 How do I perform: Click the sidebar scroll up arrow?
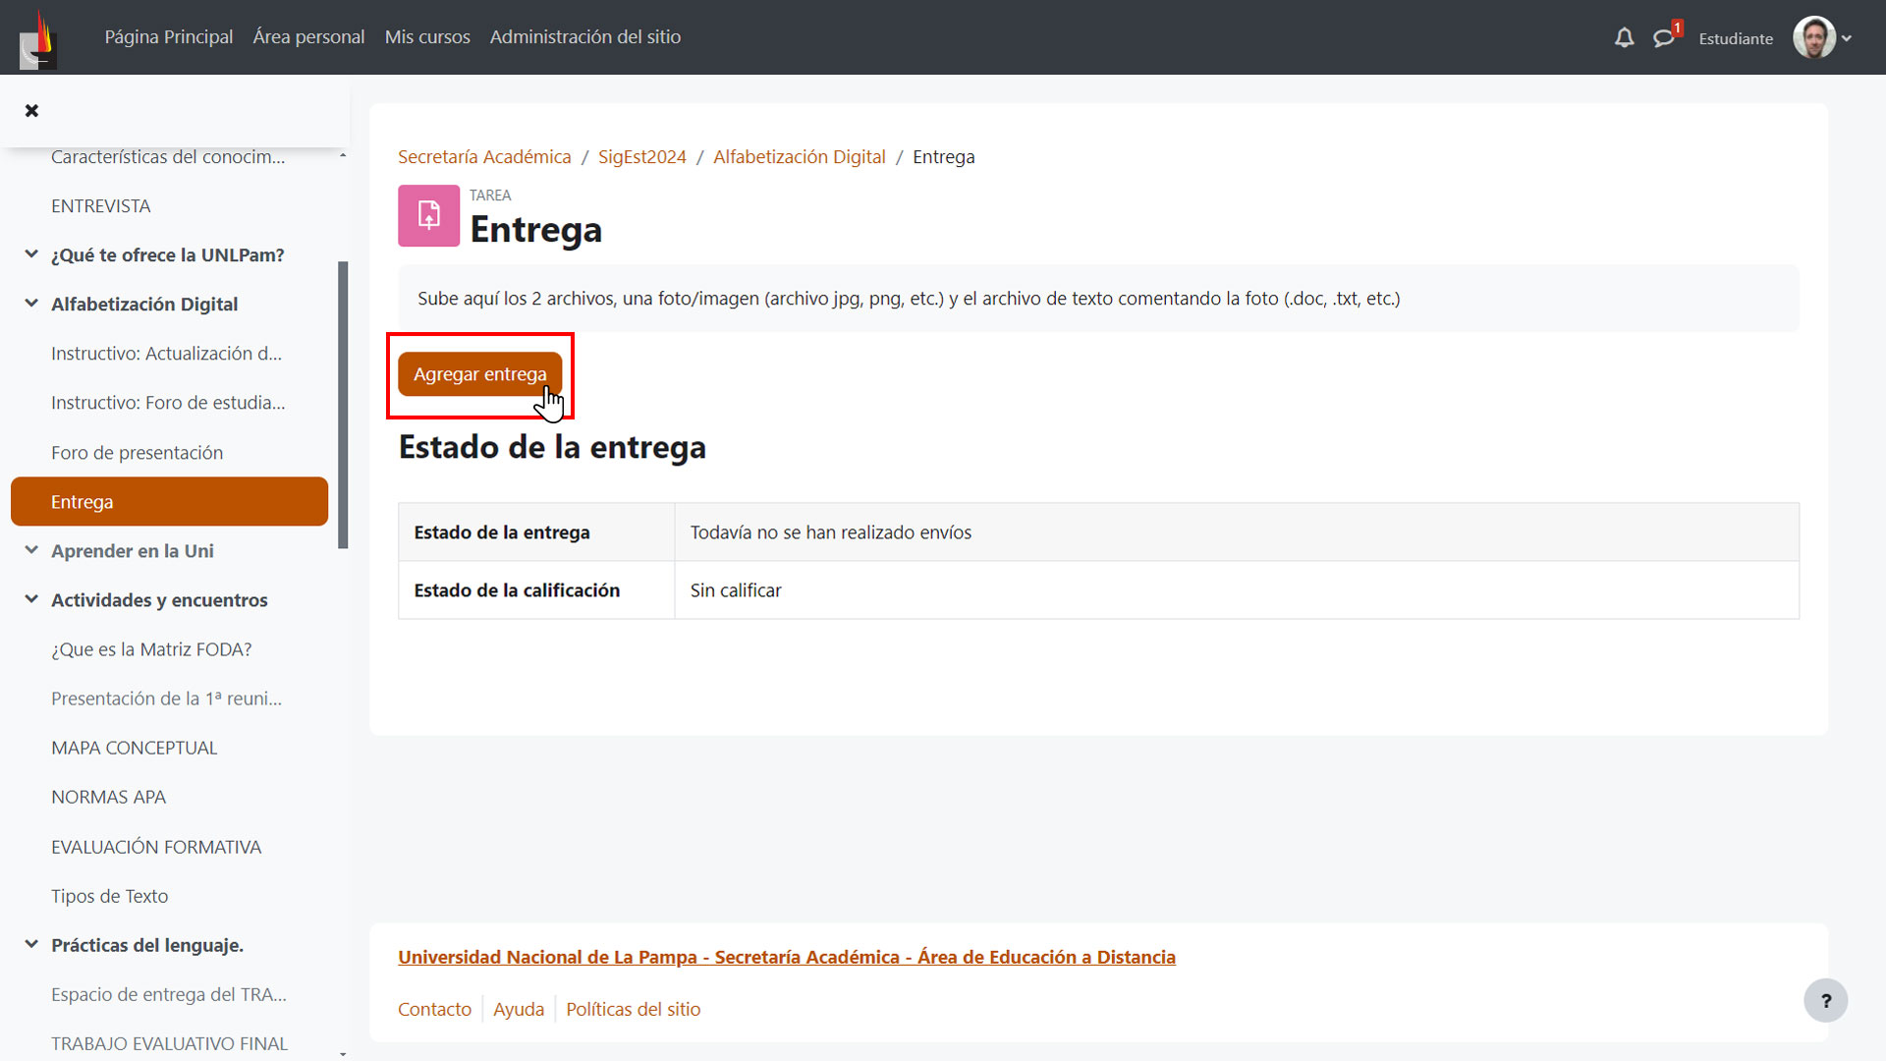(x=343, y=155)
